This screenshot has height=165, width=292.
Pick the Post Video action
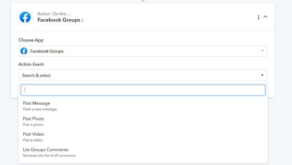click(34, 134)
